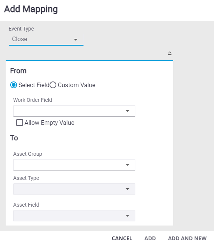Click the Allow Empty Value label text

click(x=50, y=123)
